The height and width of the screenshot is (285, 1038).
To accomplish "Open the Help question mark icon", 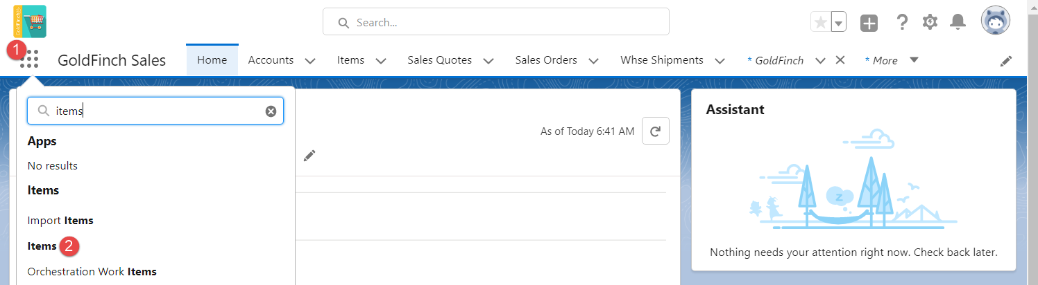I will 902,22.
